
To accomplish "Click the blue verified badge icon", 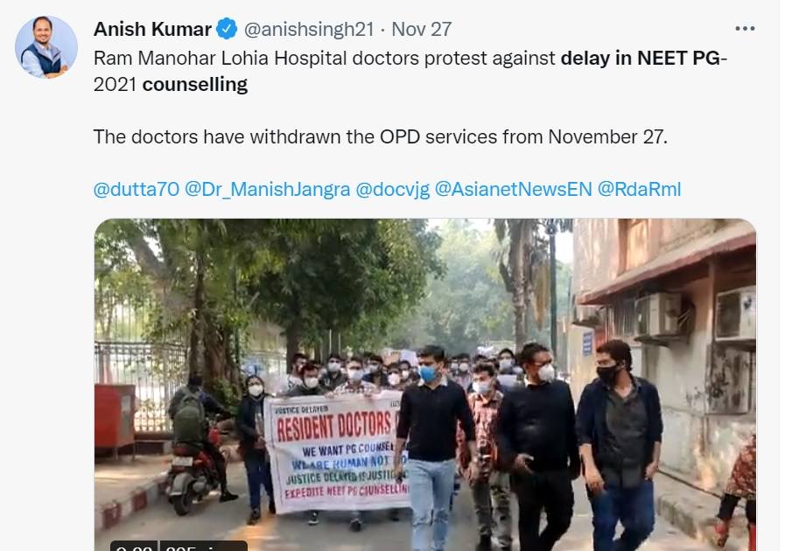I will point(227,29).
